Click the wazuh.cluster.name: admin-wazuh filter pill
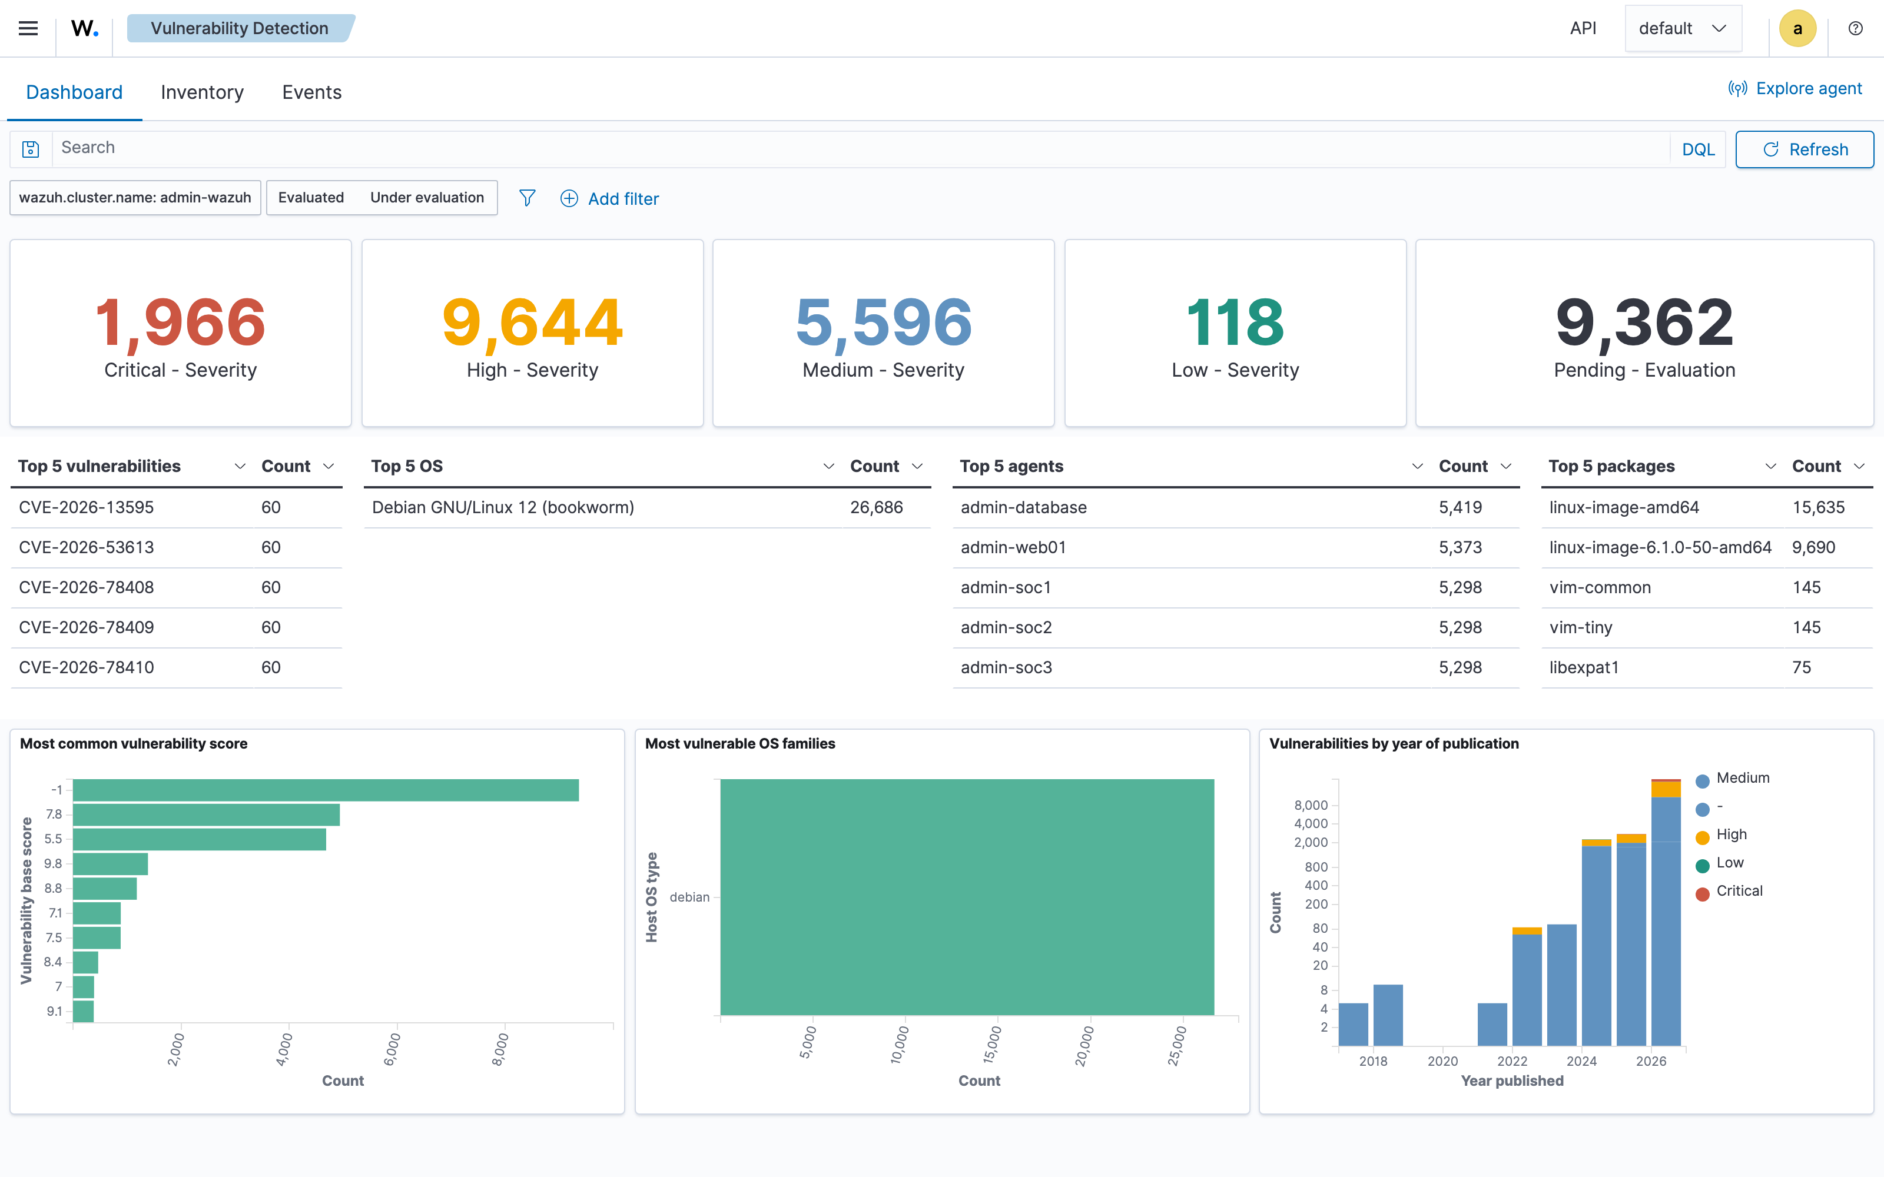 [x=135, y=197]
